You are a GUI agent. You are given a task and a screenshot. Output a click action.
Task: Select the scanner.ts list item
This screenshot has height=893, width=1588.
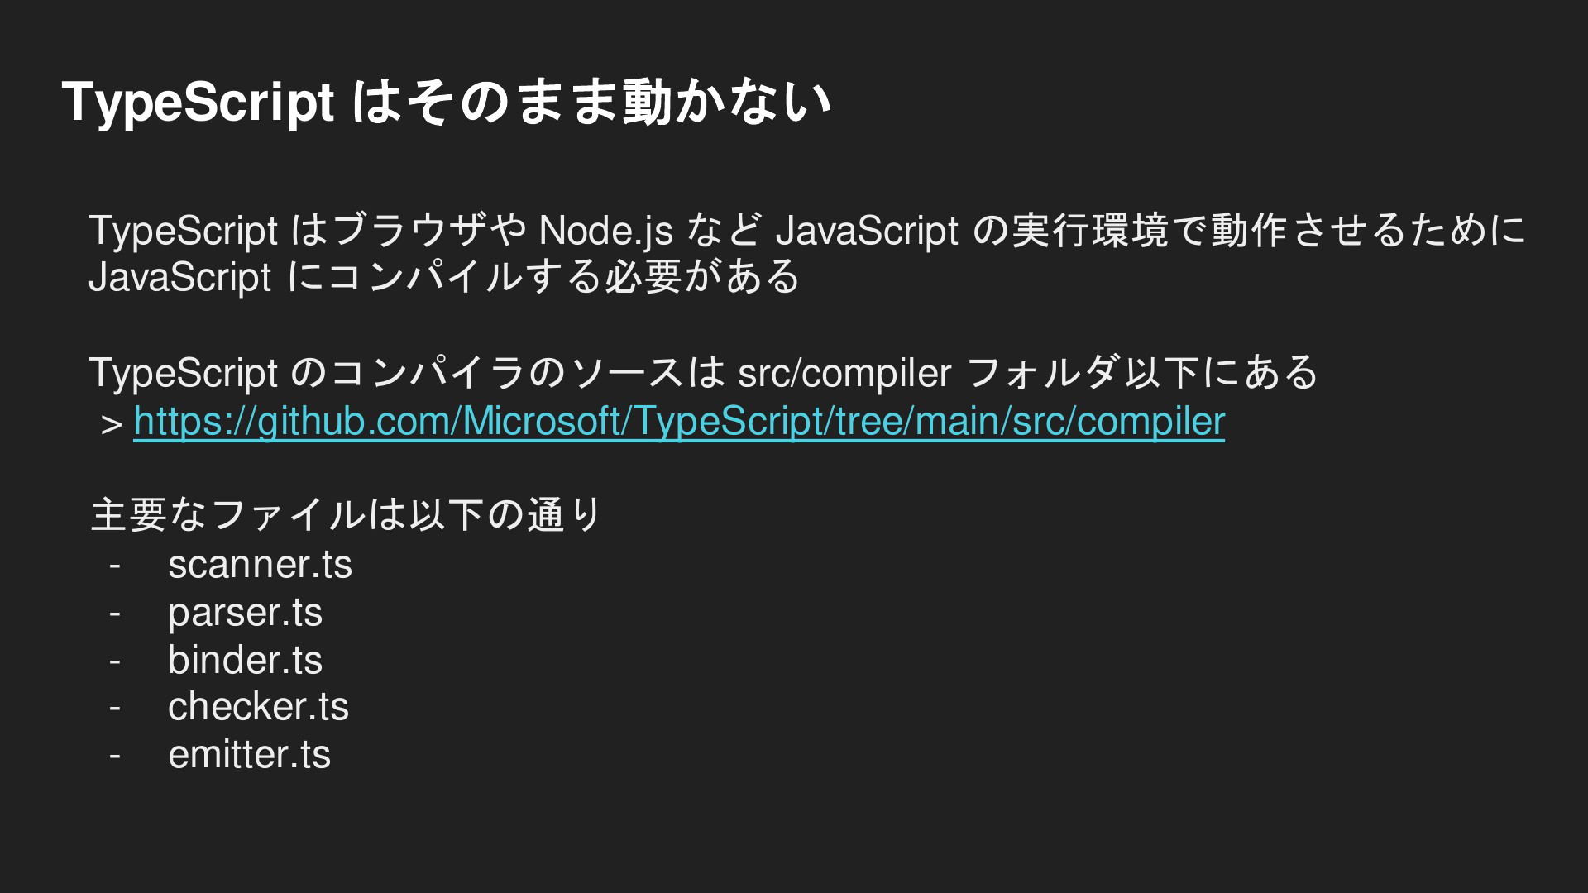click(260, 565)
